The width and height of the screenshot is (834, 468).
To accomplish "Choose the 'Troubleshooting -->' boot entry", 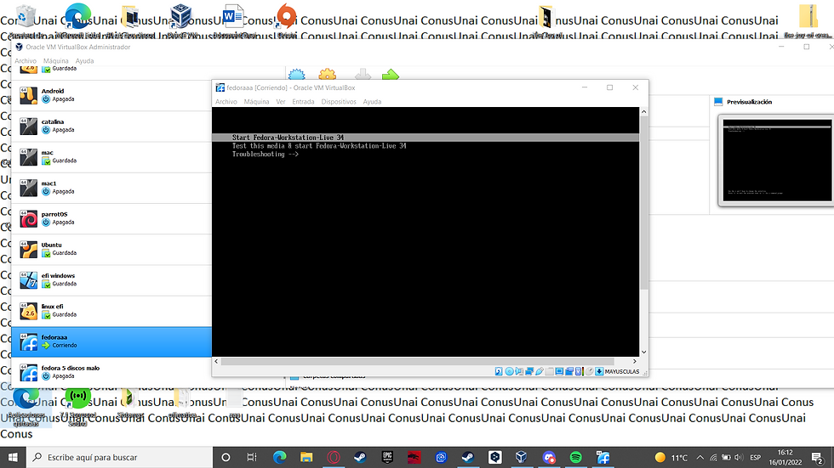I will pyautogui.click(x=266, y=155).
